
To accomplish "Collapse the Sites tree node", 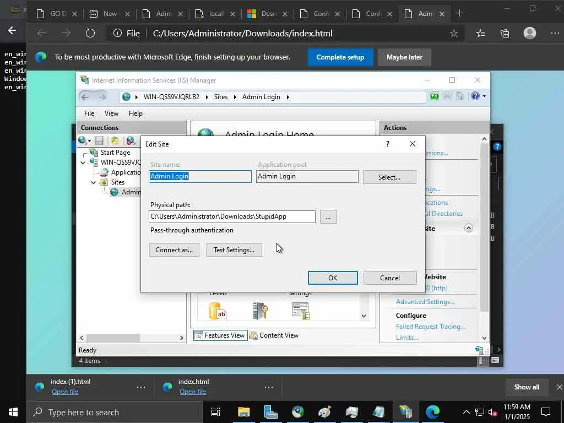I will click(93, 182).
